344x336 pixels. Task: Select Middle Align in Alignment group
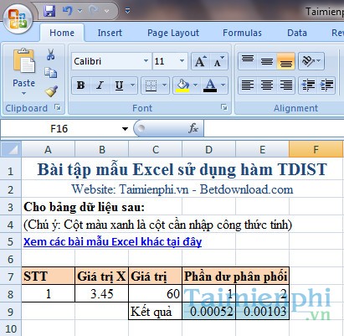pyautogui.click(x=267, y=61)
